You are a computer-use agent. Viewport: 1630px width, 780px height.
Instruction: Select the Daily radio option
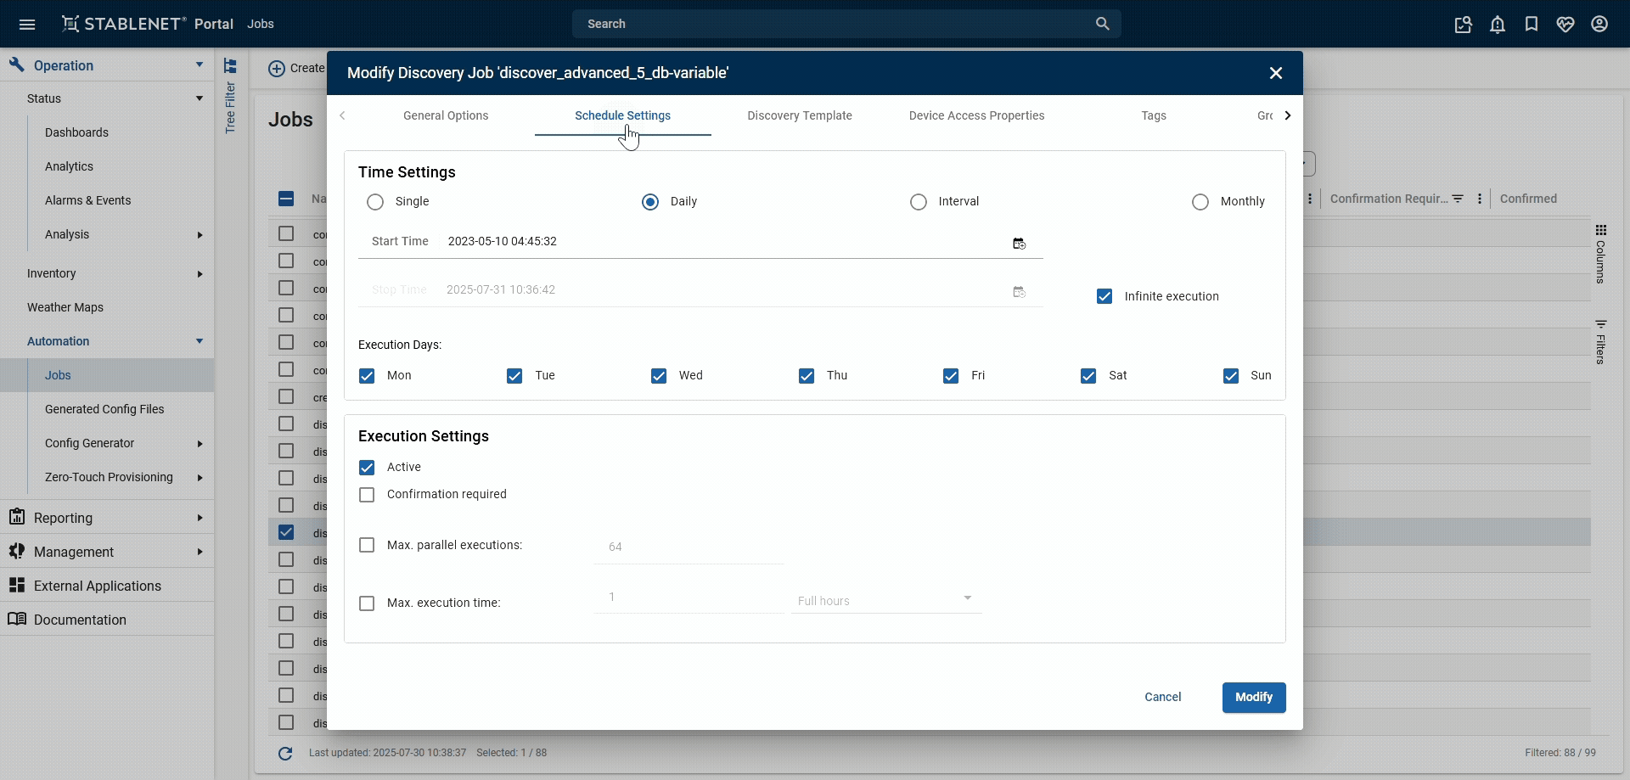click(650, 202)
